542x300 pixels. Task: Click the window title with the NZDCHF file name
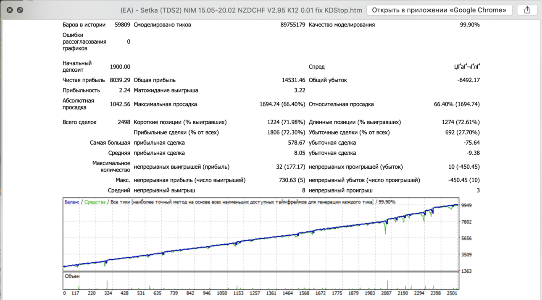point(241,10)
